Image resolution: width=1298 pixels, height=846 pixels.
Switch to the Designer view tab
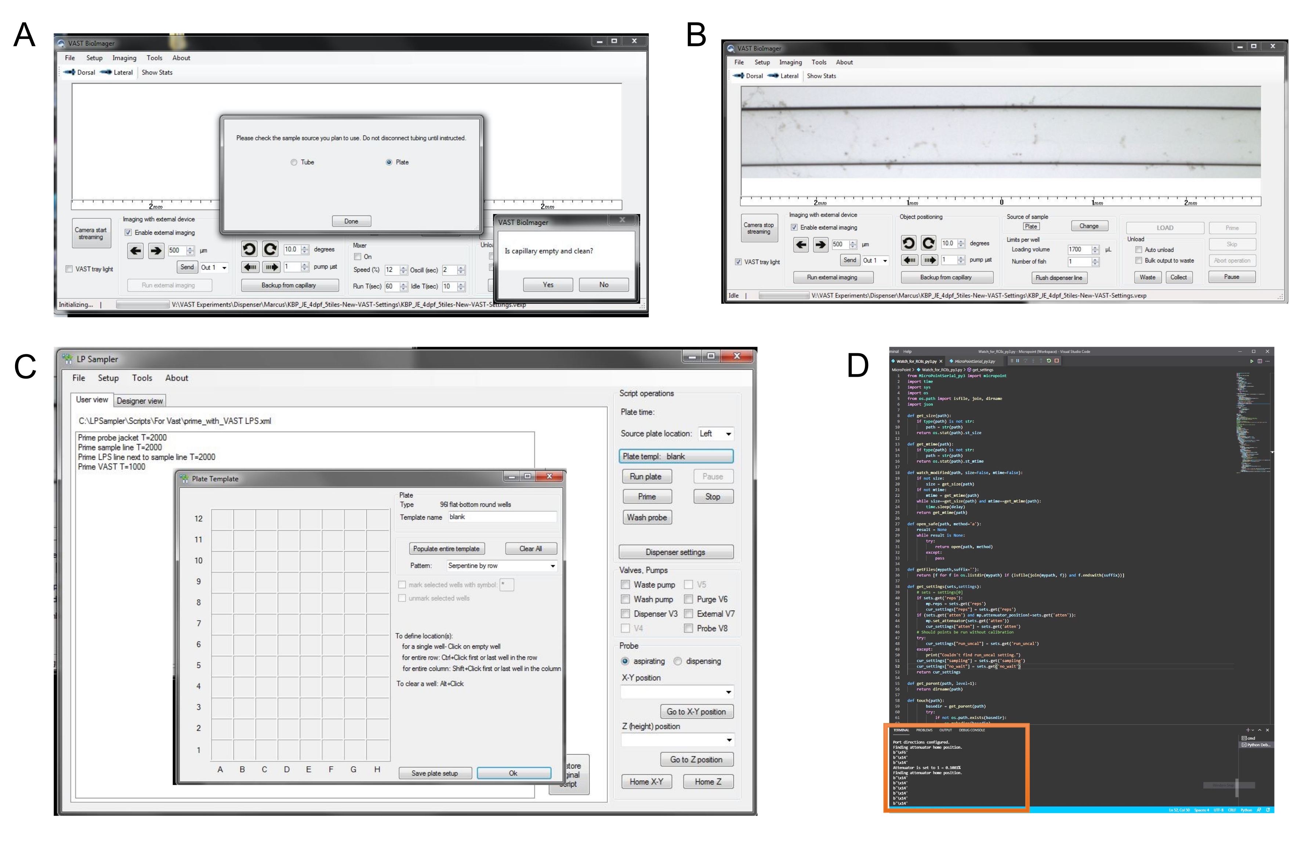[139, 401]
